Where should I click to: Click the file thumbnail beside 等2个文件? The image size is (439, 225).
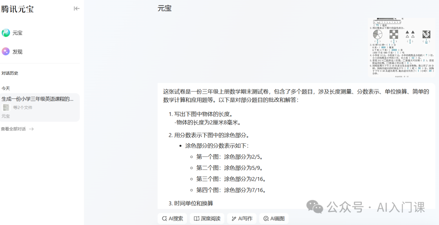point(6,107)
